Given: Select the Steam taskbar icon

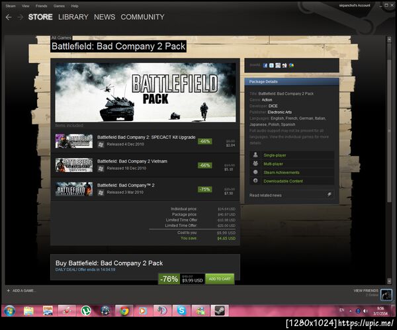Looking at the screenshot, I should [x=219, y=311].
